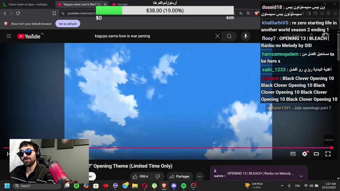Toggle fullscreen on the video
The height and width of the screenshot is (191, 340).
[328, 154]
